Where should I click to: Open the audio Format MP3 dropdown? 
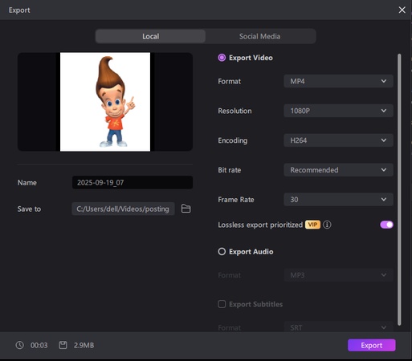coord(338,275)
